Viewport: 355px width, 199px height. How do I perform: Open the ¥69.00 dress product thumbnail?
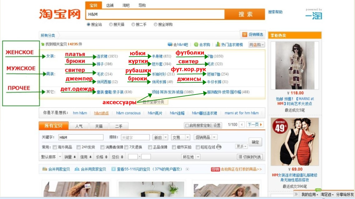point(294,142)
